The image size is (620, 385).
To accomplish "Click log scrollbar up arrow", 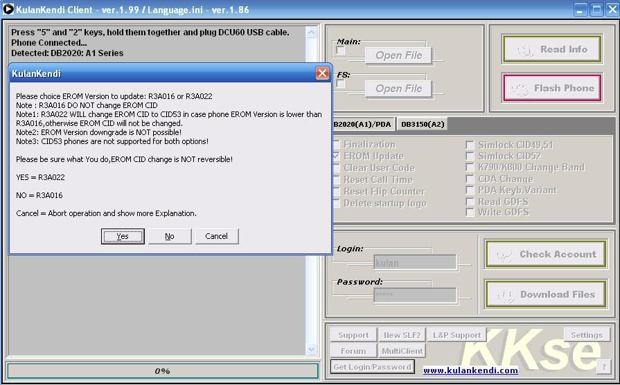I will (x=312, y=33).
